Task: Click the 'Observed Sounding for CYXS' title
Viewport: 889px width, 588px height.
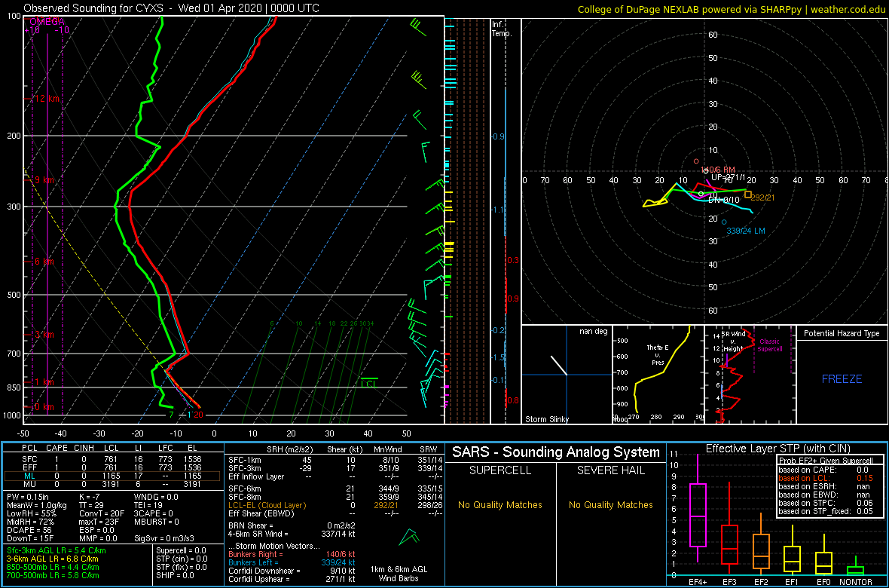Action: tap(93, 8)
